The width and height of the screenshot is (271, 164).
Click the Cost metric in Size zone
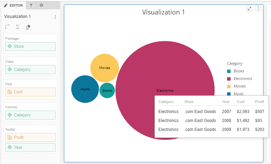click(30, 92)
